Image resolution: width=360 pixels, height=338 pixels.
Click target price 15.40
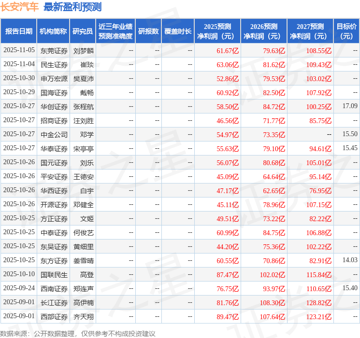[x=350, y=288]
